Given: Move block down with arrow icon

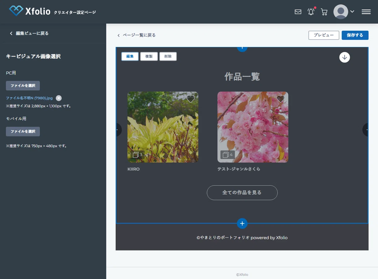Looking at the screenshot, I should click(345, 57).
